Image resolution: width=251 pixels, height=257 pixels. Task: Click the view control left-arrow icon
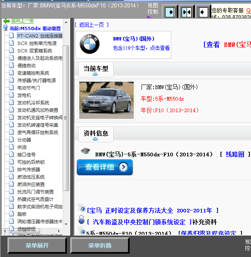point(203,12)
